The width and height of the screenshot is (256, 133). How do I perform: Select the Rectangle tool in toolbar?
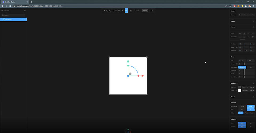pyautogui.click(x=107, y=11)
